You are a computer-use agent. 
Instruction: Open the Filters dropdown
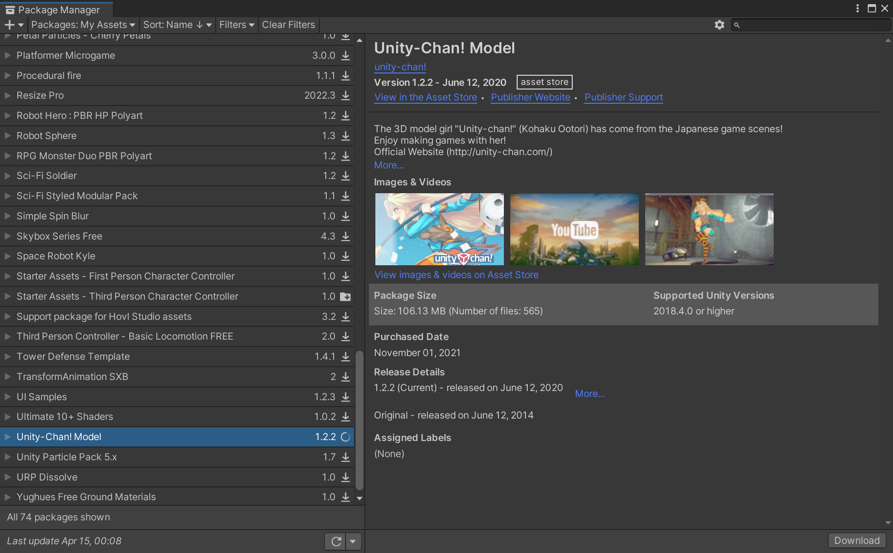pyautogui.click(x=237, y=25)
